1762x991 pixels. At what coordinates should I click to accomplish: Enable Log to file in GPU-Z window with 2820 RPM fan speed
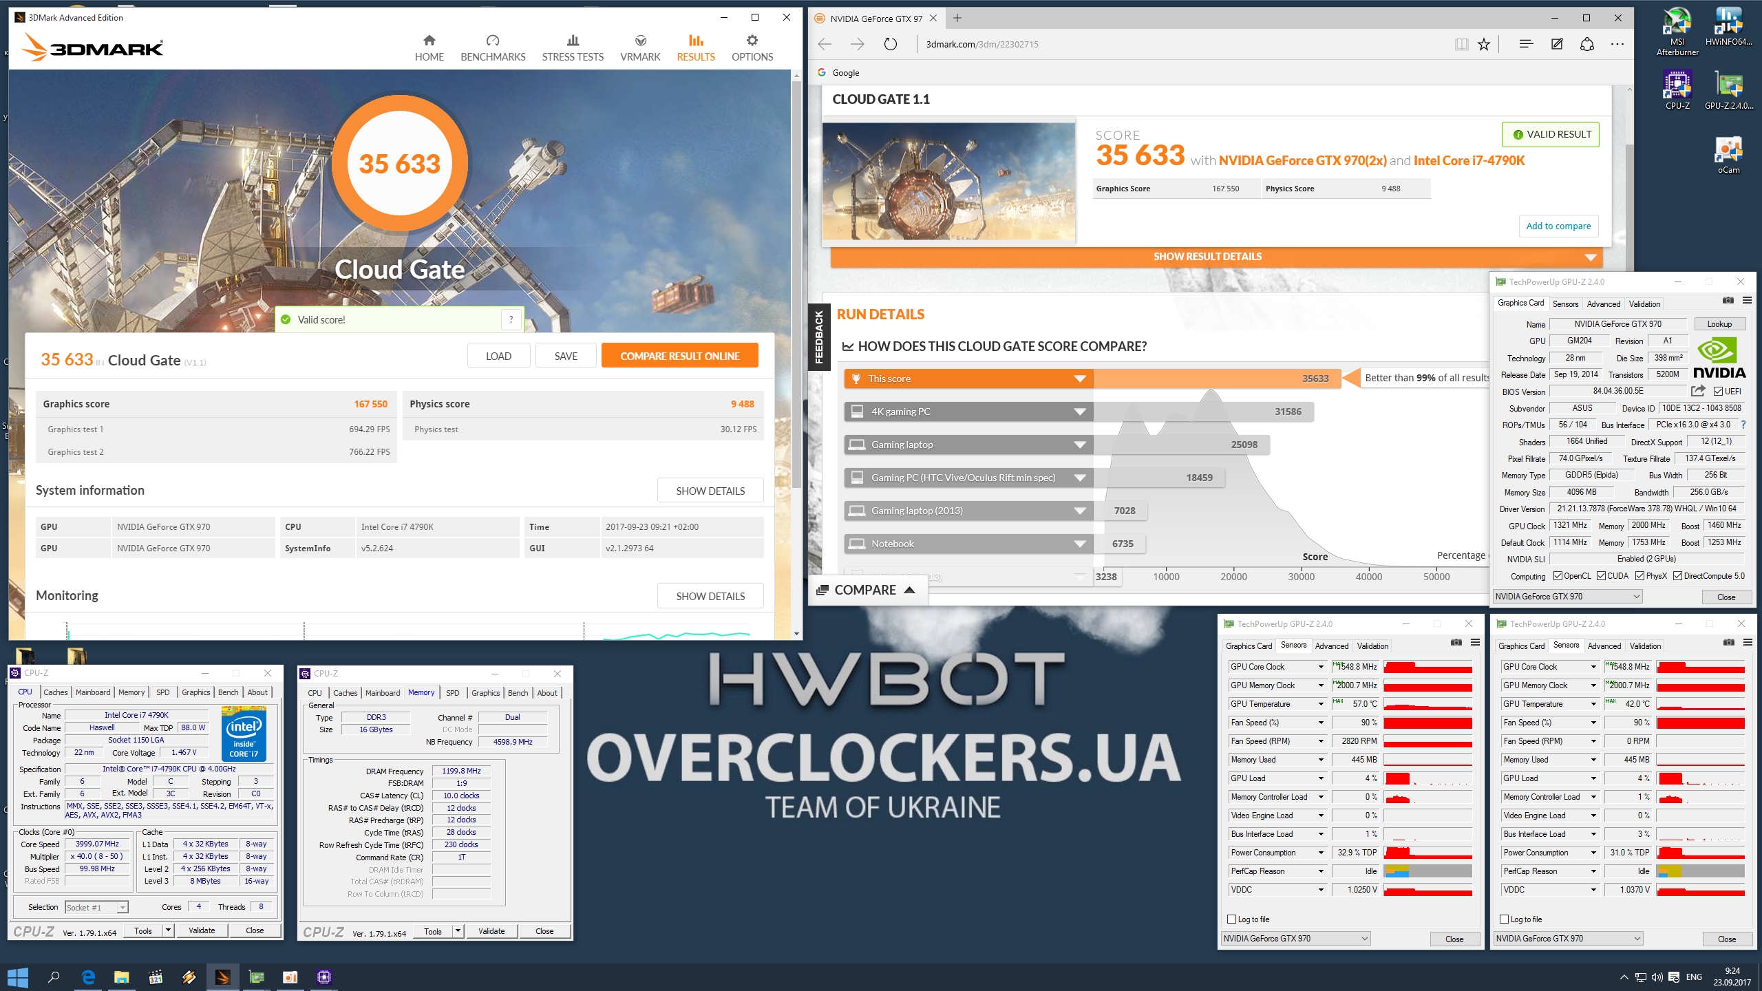coord(1232,919)
